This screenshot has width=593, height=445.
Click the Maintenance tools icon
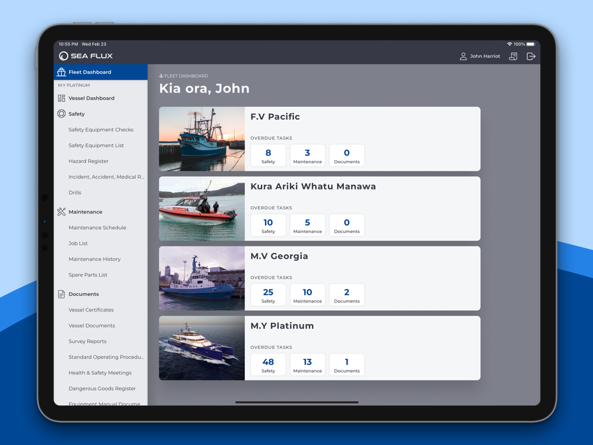[x=61, y=212]
